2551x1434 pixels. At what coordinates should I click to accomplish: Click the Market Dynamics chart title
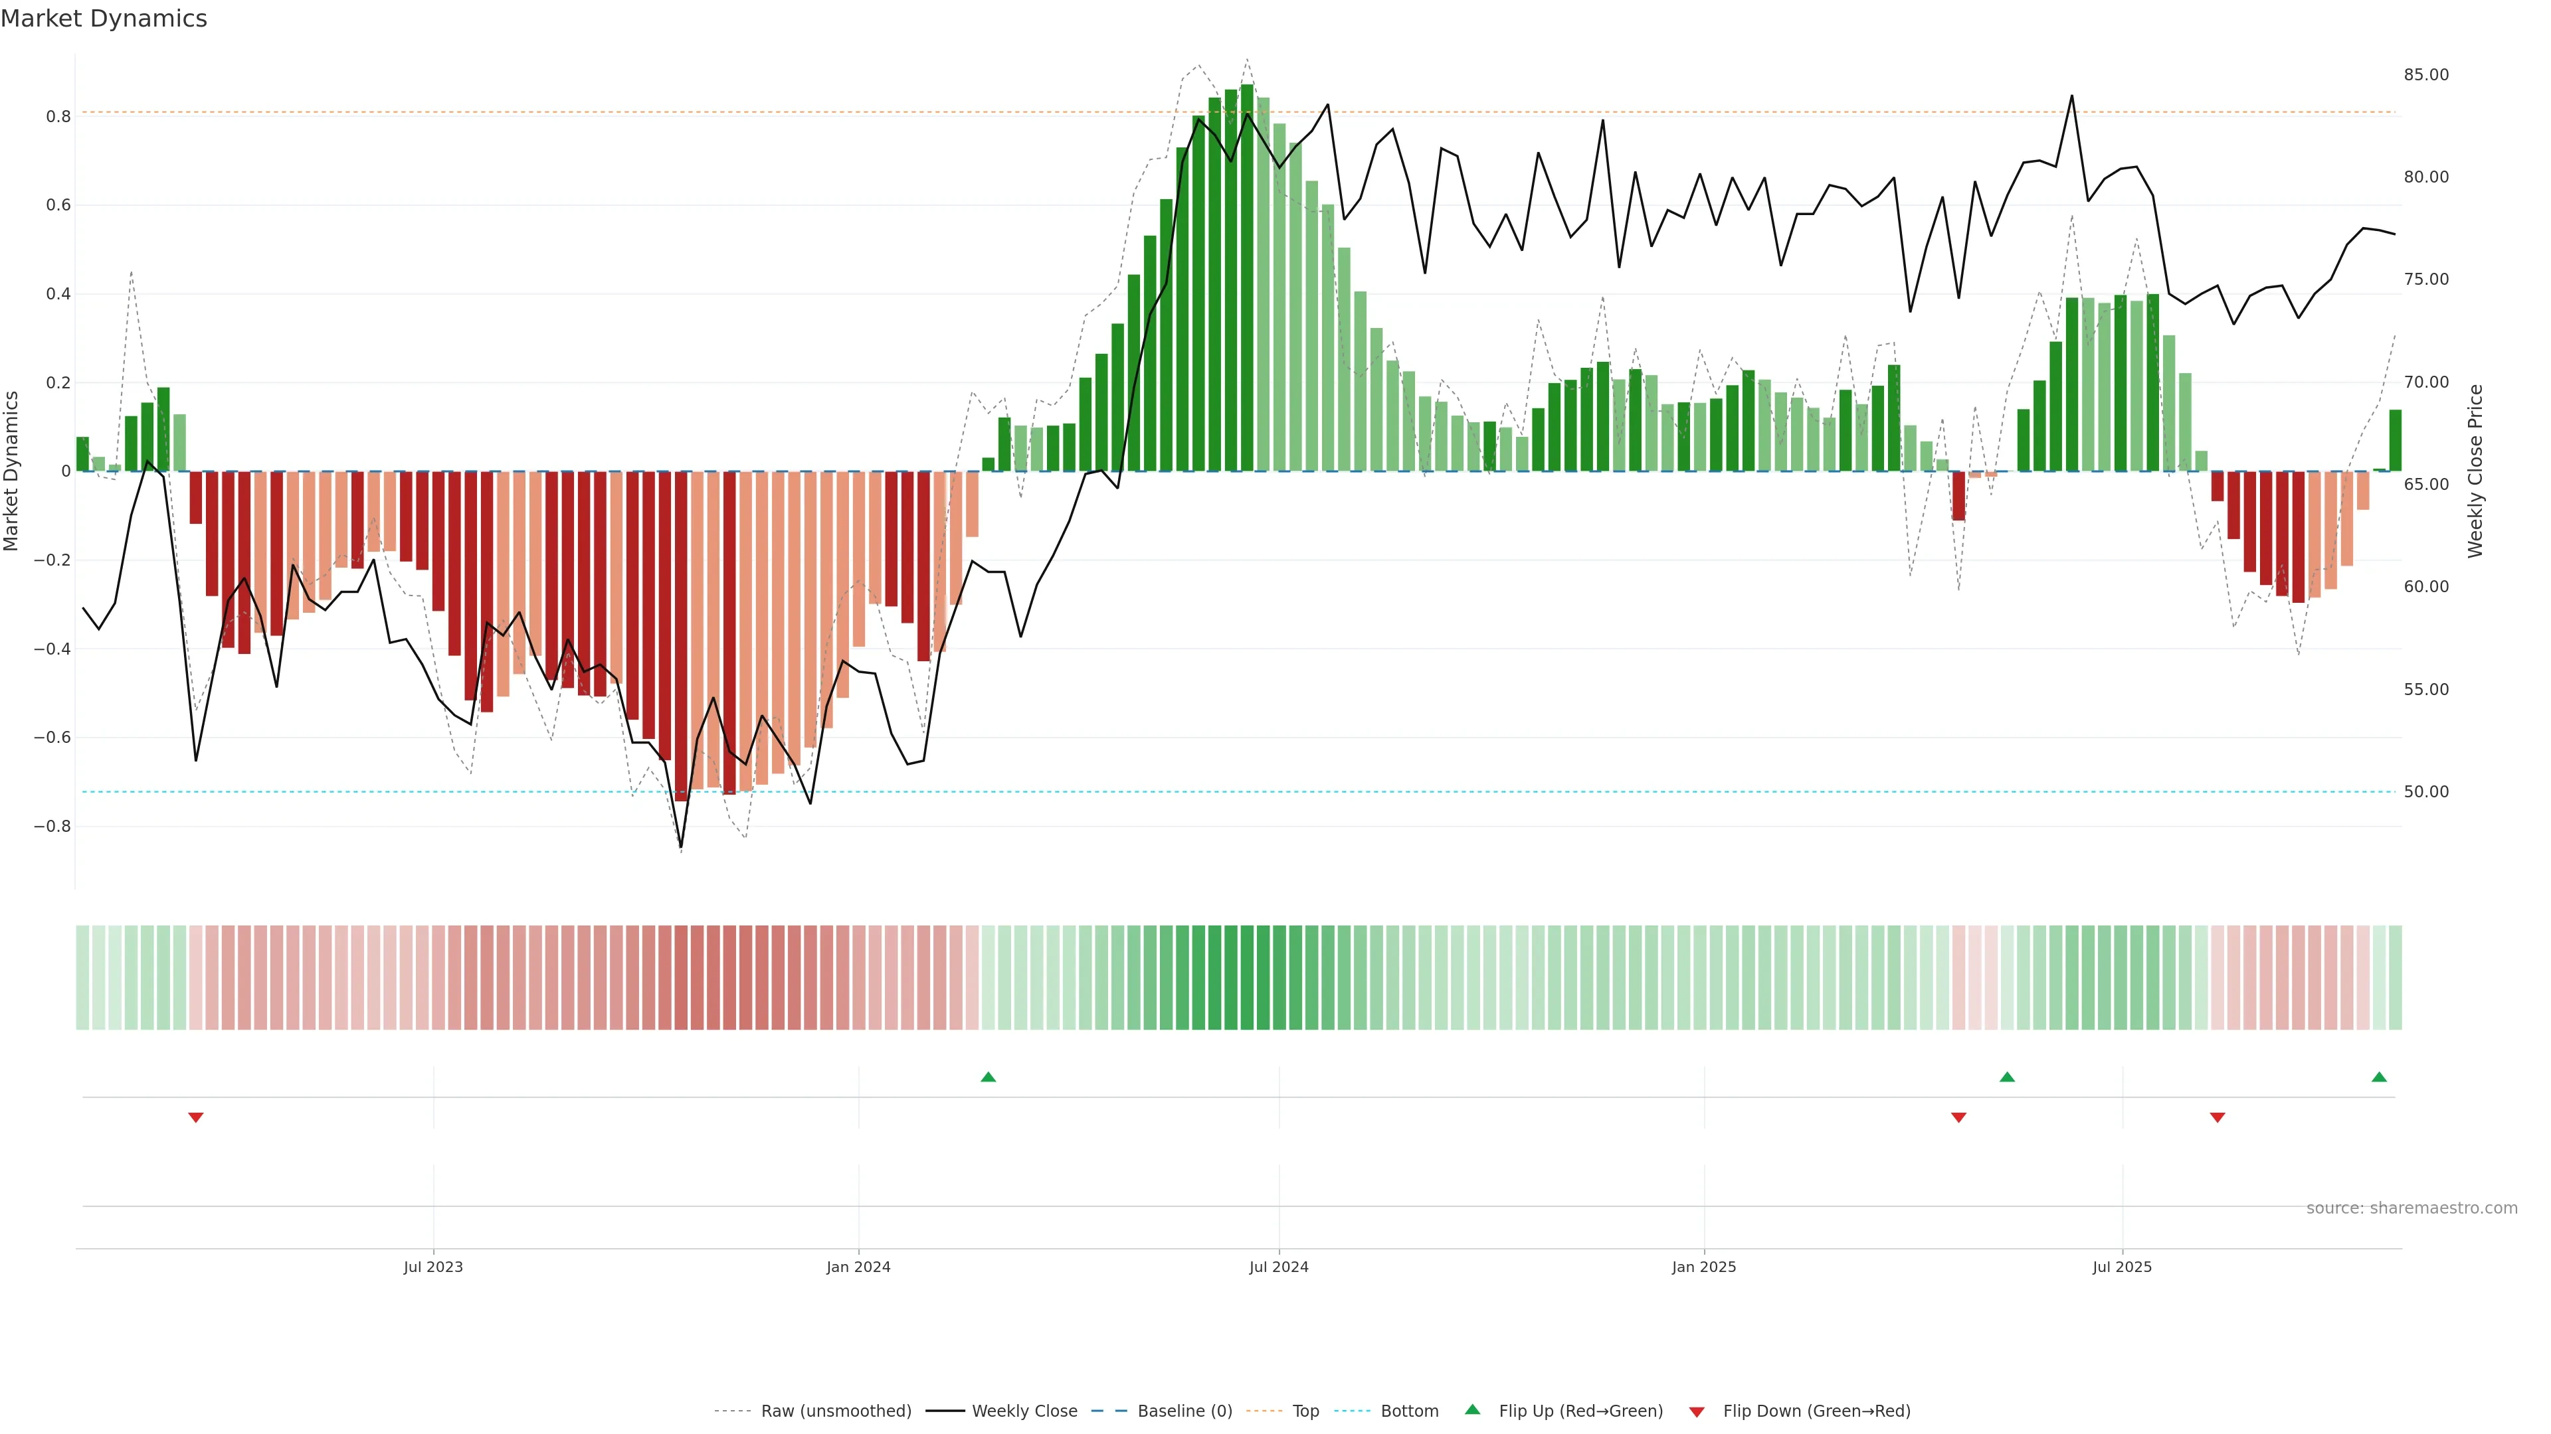click(104, 19)
